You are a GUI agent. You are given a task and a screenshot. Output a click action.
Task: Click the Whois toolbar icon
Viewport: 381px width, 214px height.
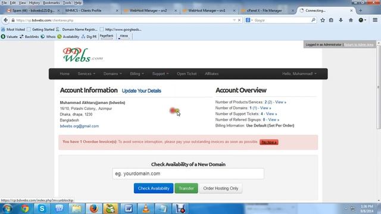pos(48,37)
